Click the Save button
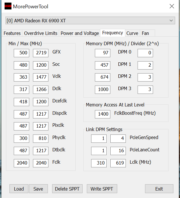The height and width of the screenshot is (198, 180). click(x=38, y=189)
